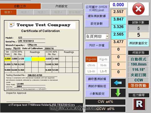Click the cyan 3.847 reading cell
This screenshot has height=113, width=151.
(118, 20)
